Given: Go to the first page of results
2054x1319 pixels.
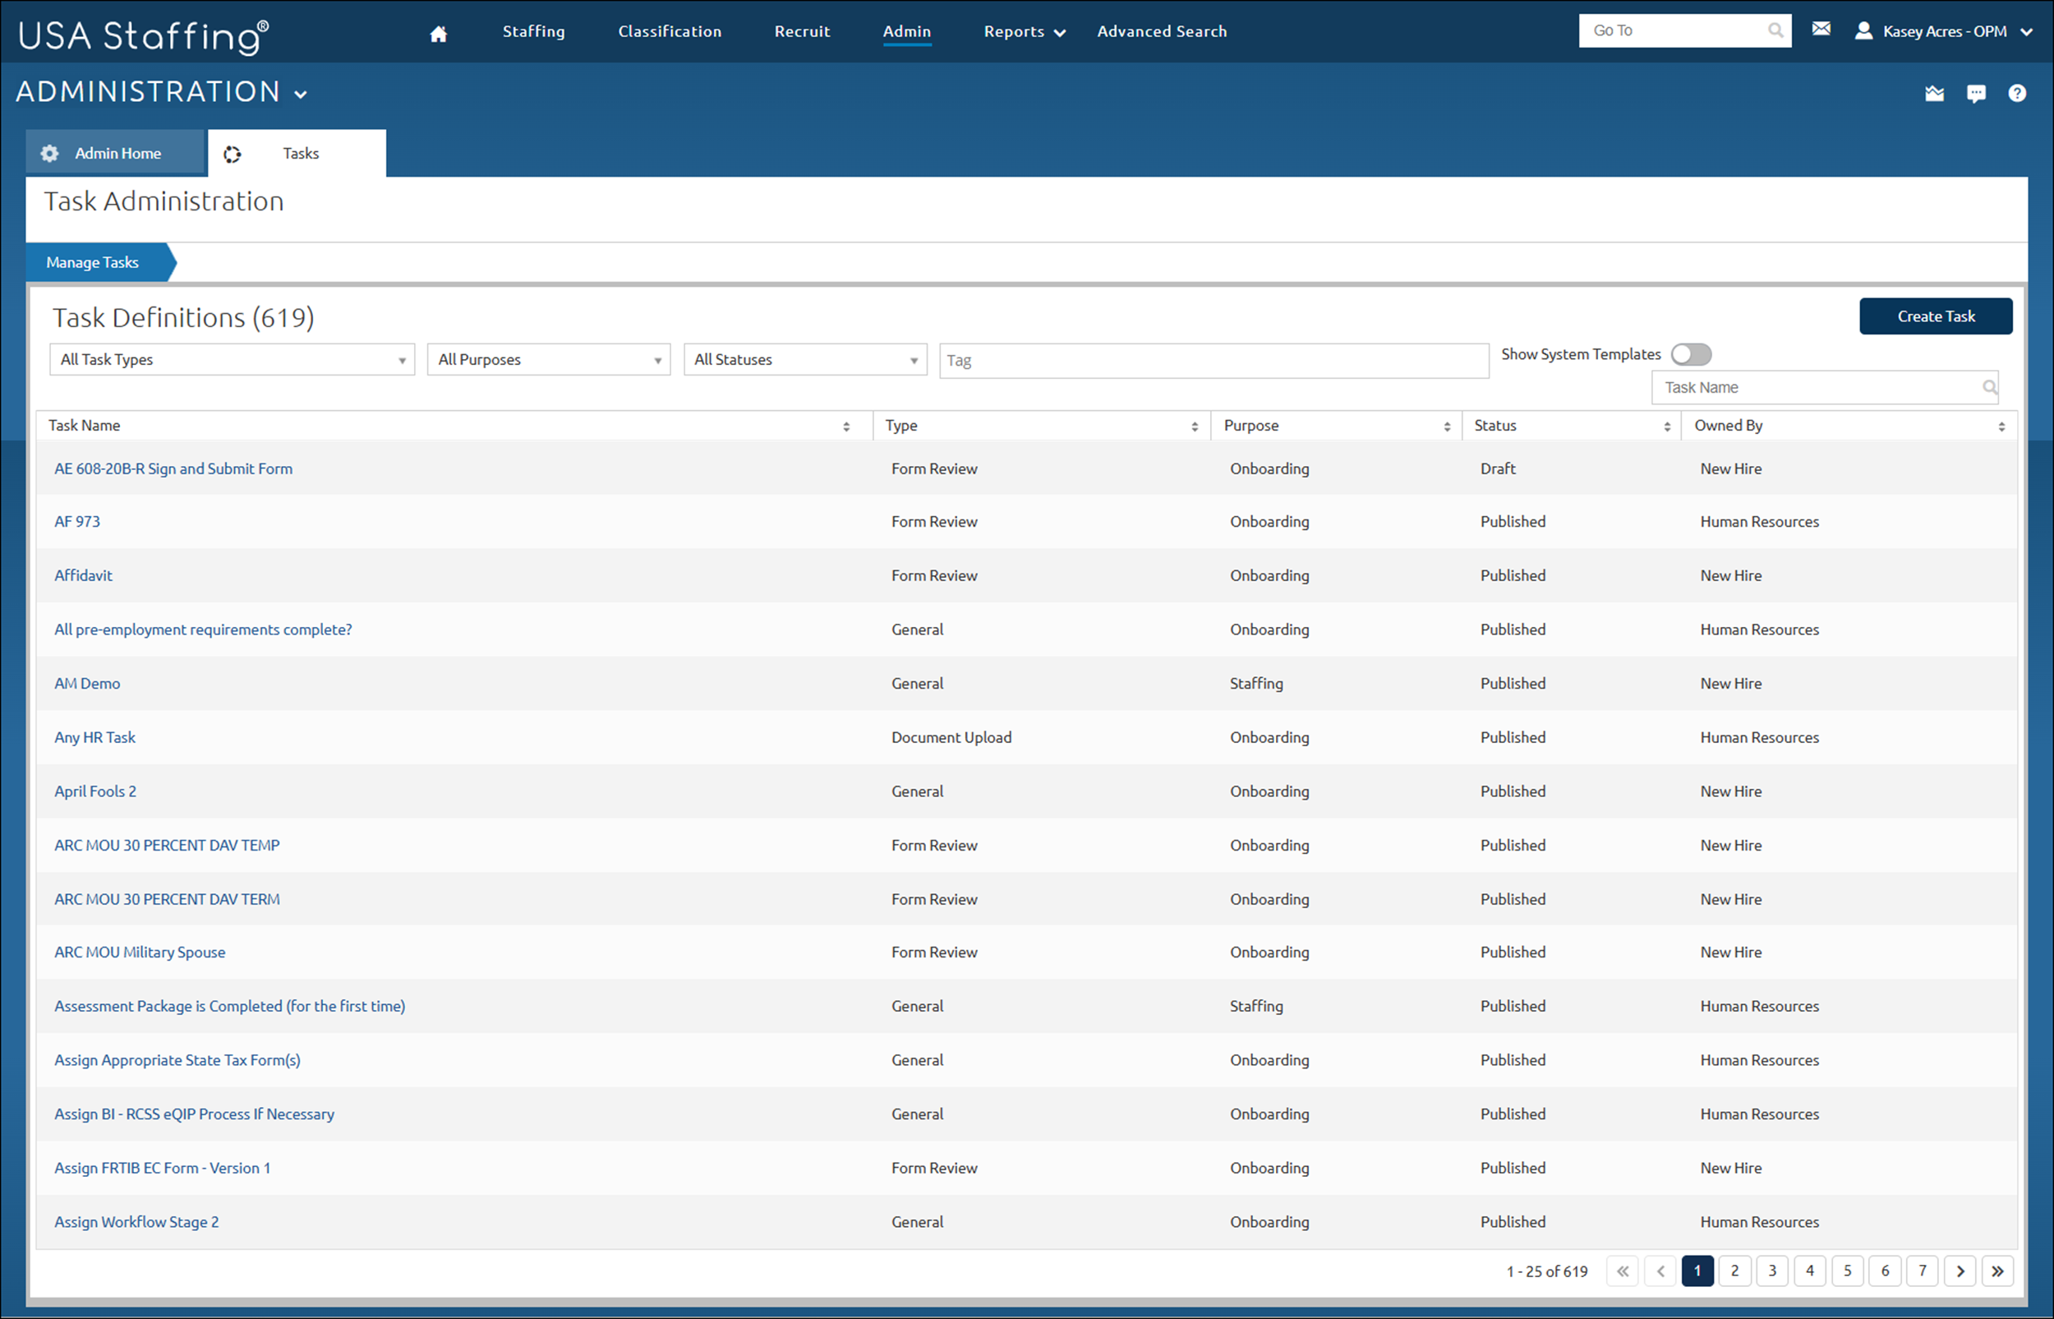Looking at the screenshot, I should coord(1623,1271).
